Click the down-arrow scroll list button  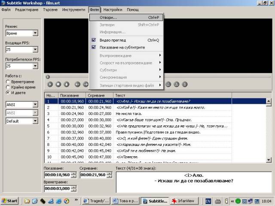[x=67, y=84]
